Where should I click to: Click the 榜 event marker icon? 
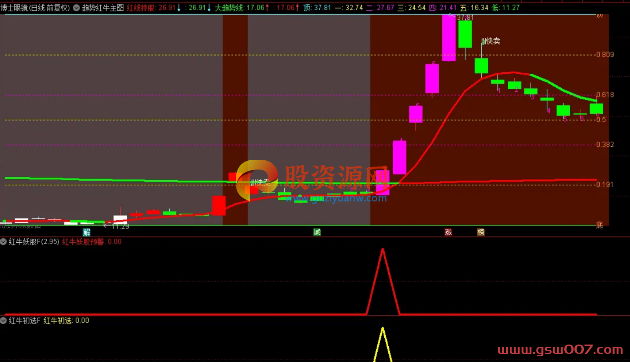[x=481, y=232]
